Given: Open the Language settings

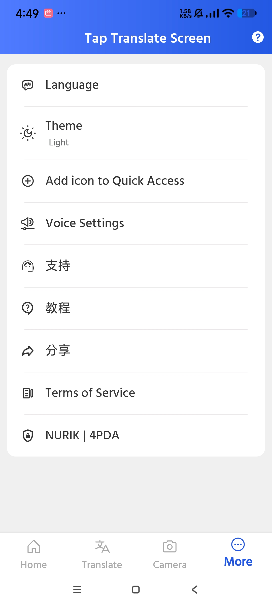Looking at the screenshot, I should tap(136, 85).
